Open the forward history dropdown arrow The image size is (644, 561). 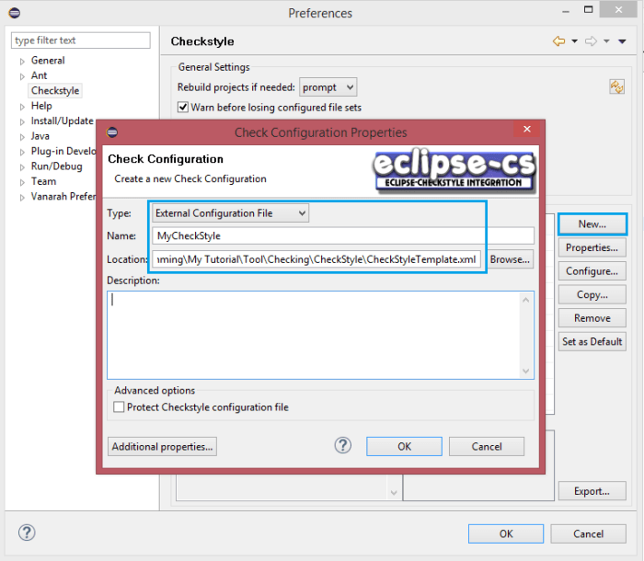(x=606, y=41)
